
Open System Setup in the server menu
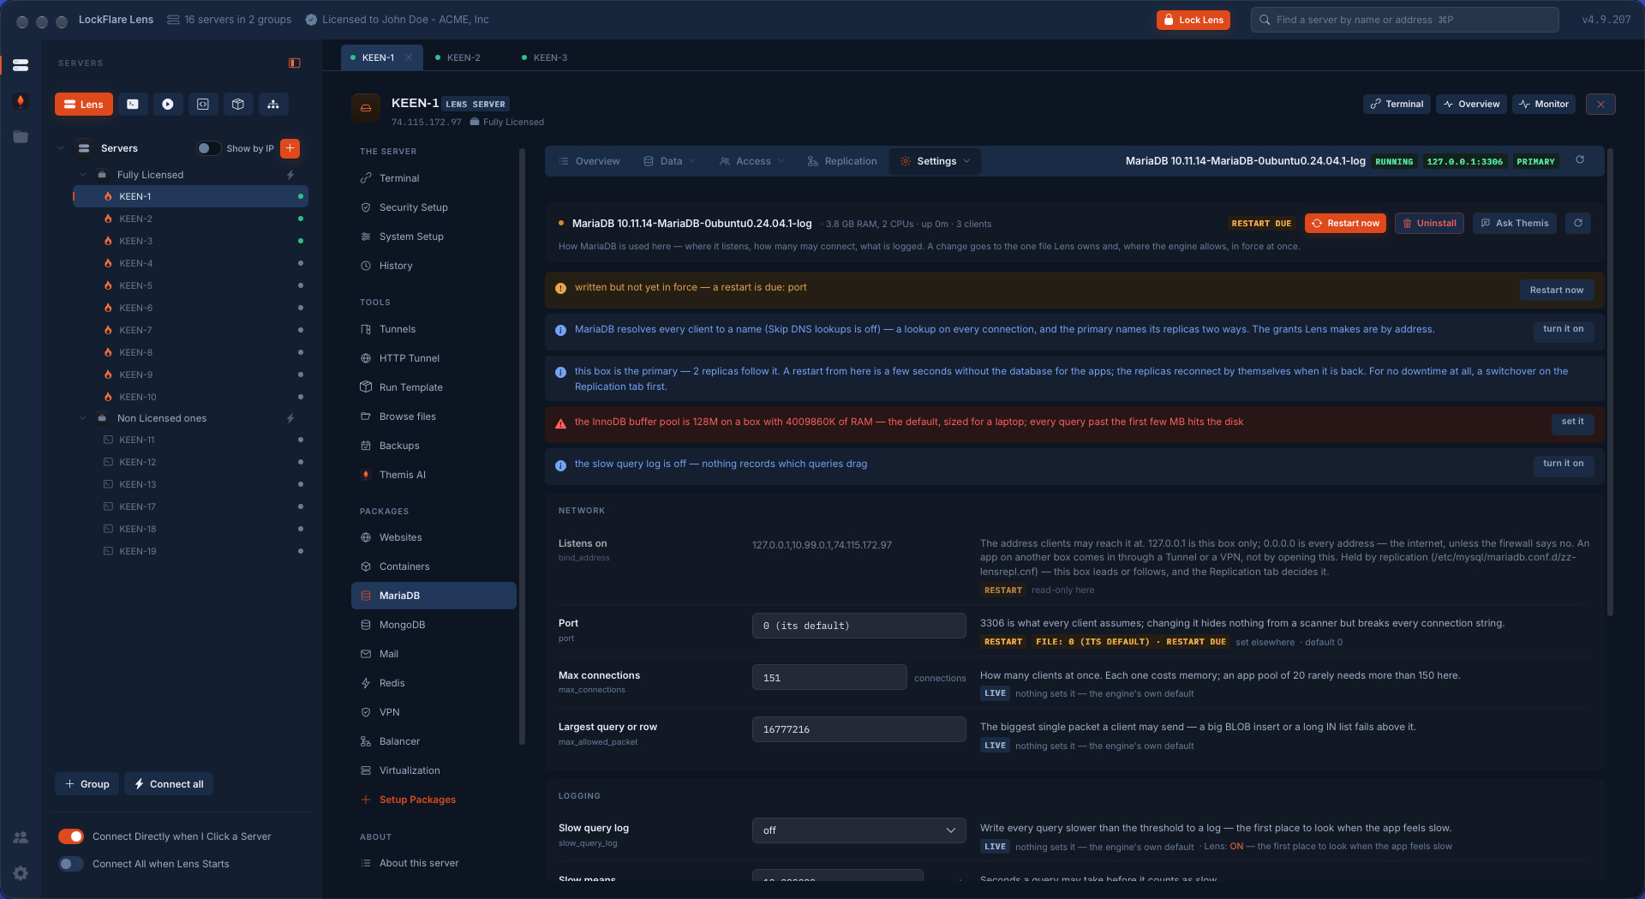point(434,237)
